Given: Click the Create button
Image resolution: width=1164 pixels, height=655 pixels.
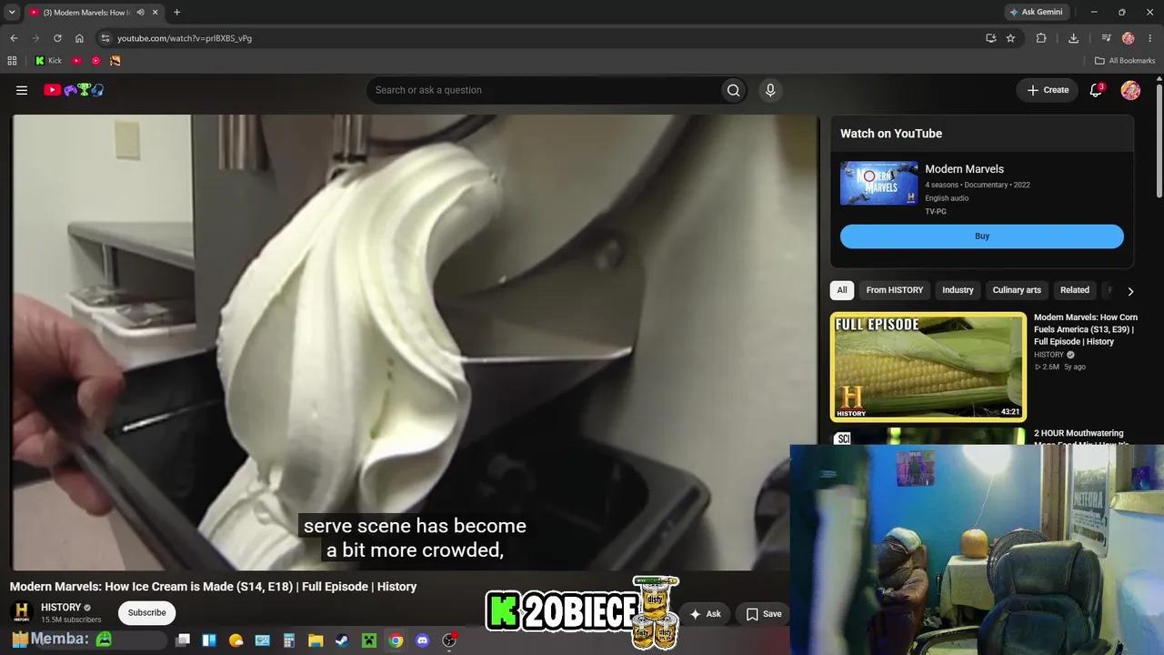Looking at the screenshot, I should click(x=1048, y=90).
